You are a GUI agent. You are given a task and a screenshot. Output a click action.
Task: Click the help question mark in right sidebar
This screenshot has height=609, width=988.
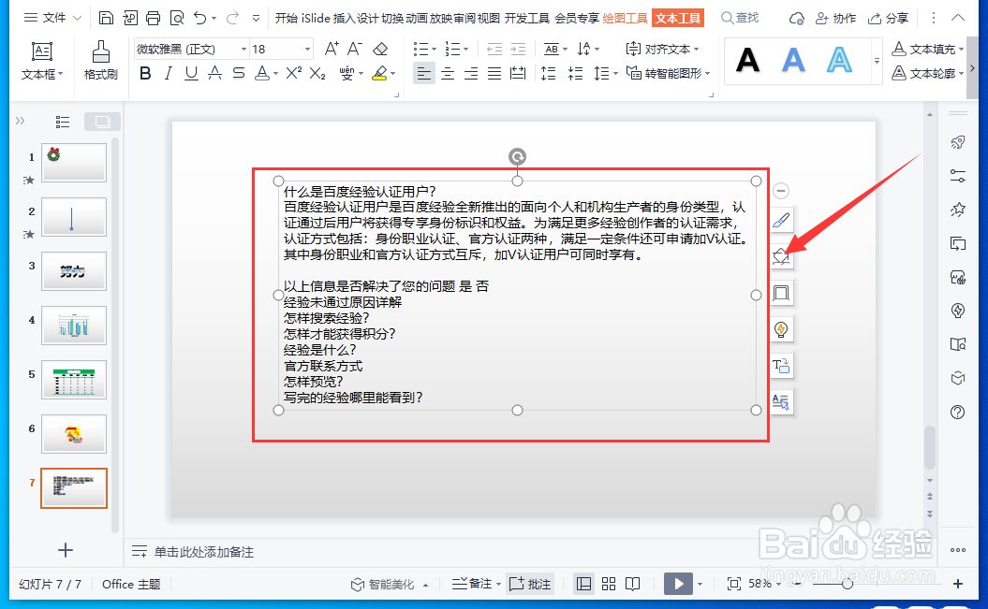click(958, 413)
